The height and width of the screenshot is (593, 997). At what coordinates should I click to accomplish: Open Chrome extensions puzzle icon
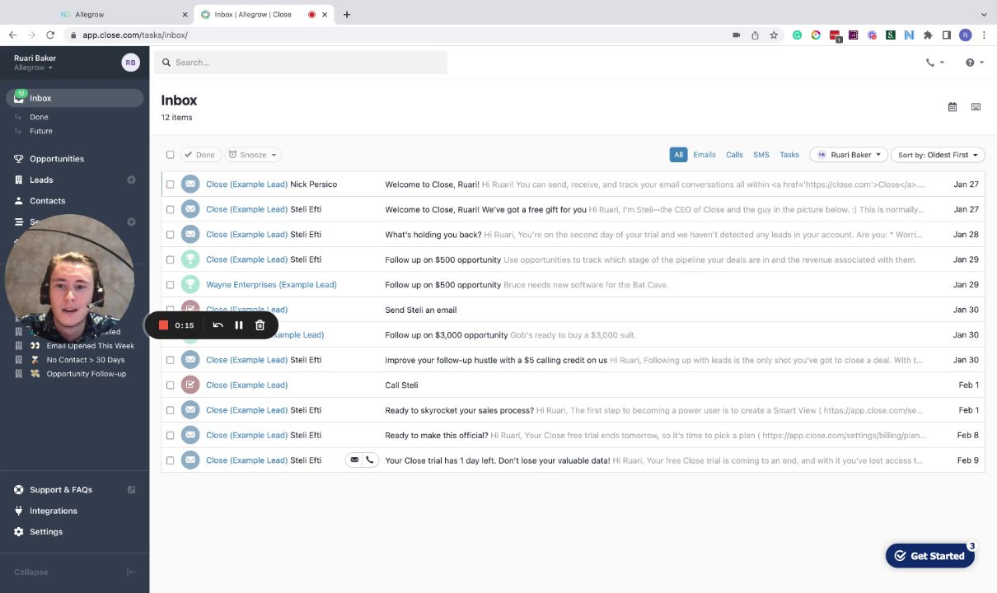(928, 35)
